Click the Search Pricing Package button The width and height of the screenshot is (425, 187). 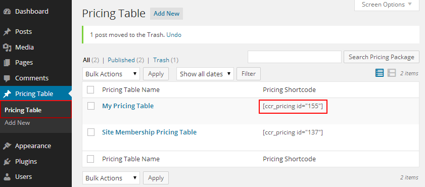382,57
